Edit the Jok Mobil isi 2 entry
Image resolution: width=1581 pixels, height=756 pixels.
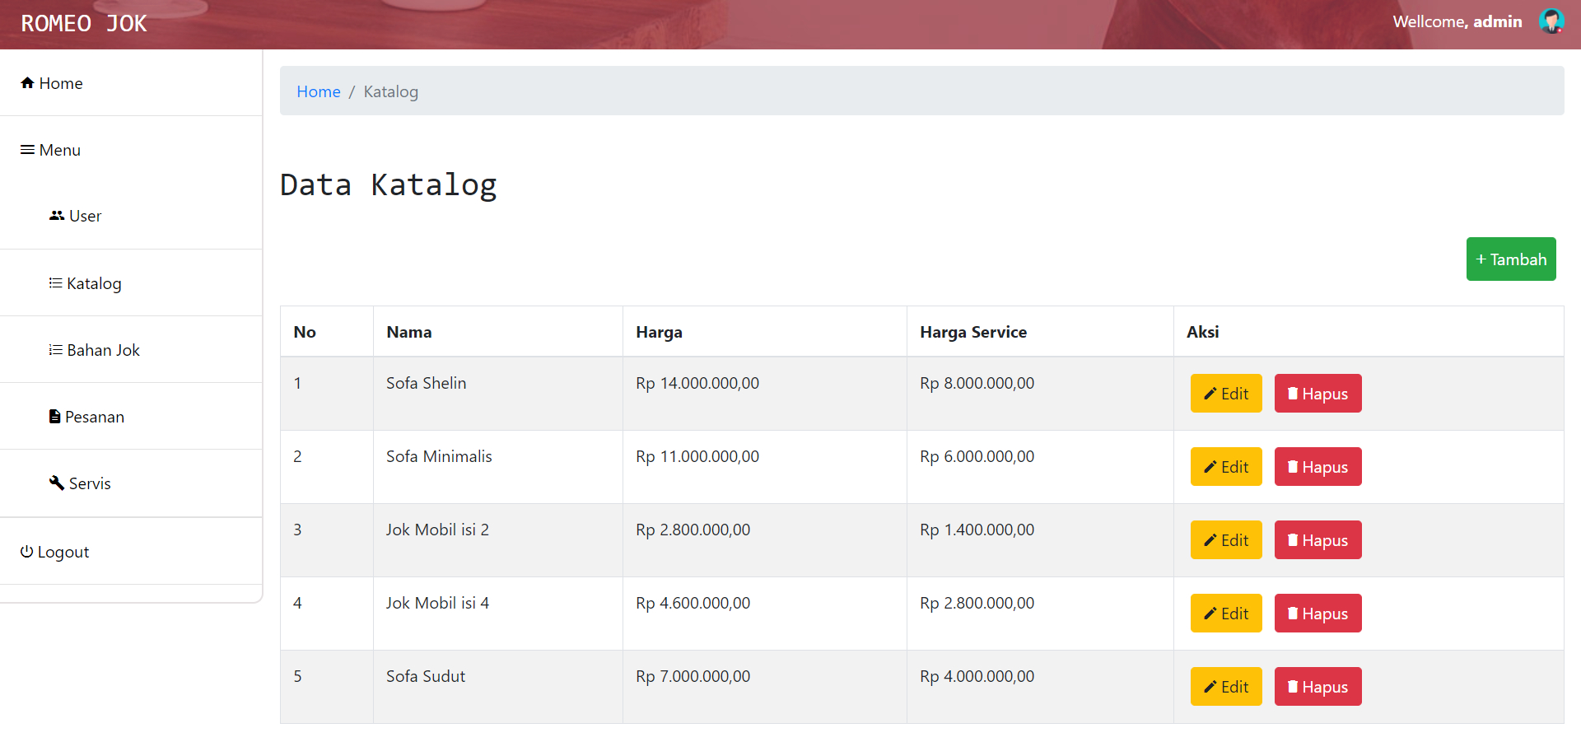click(x=1225, y=540)
